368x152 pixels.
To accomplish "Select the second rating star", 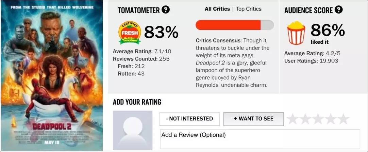I will tap(305, 119).
